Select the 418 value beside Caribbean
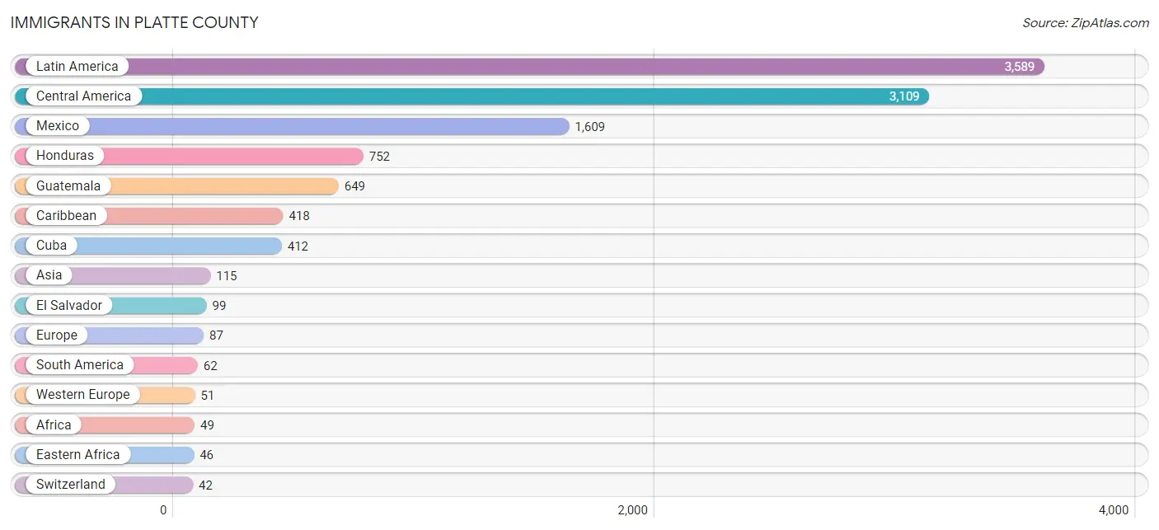The width and height of the screenshot is (1159, 530). [x=298, y=216]
